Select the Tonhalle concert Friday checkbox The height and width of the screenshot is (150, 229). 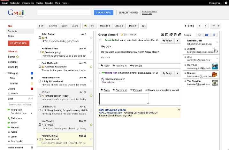click(x=40, y=96)
